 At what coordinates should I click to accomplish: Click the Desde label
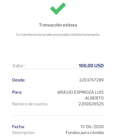click(19, 80)
